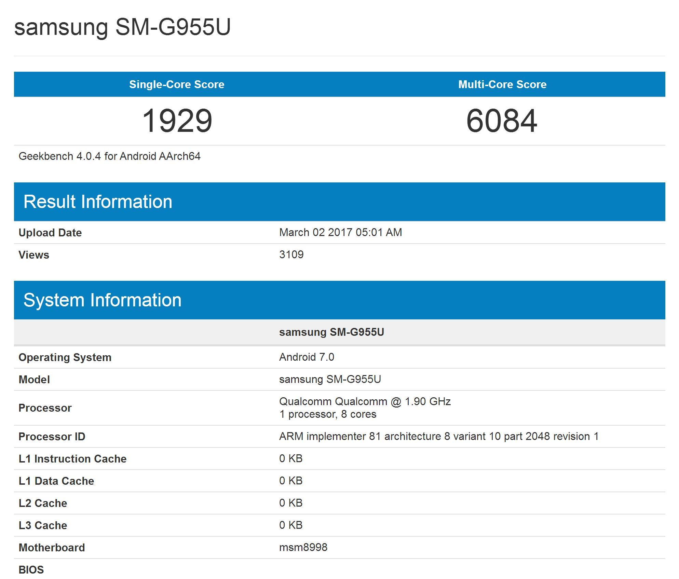The width and height of the screenshot is (679, 579).
Task: Select the L1 Data Cache 0 KB value
Action: 291,481
